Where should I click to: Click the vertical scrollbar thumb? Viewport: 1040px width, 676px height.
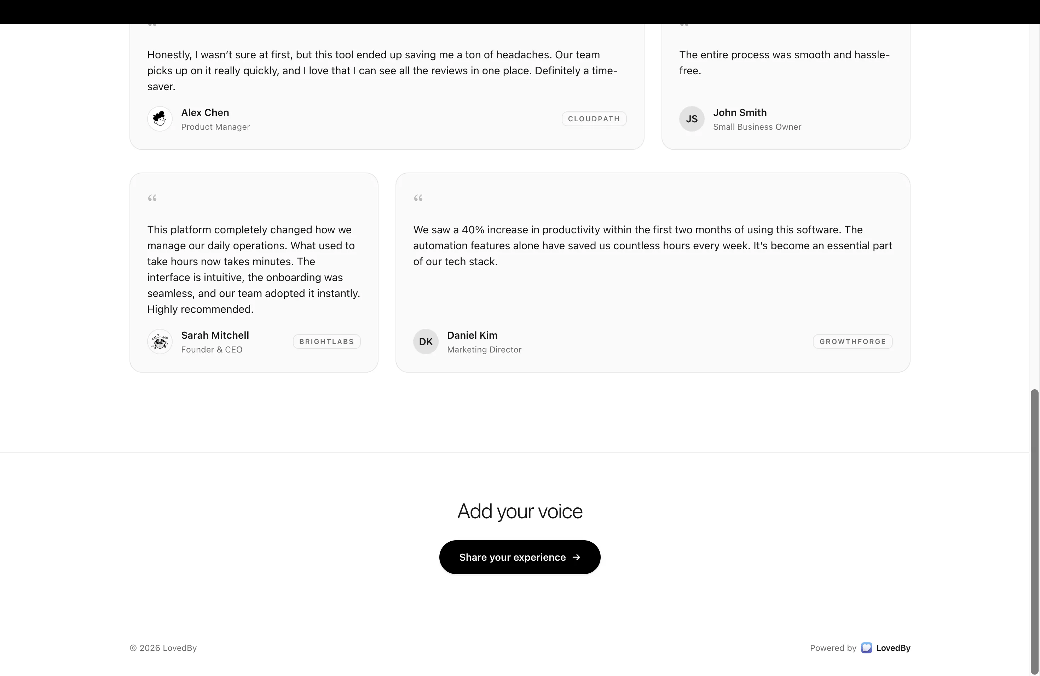[1034, 532]
